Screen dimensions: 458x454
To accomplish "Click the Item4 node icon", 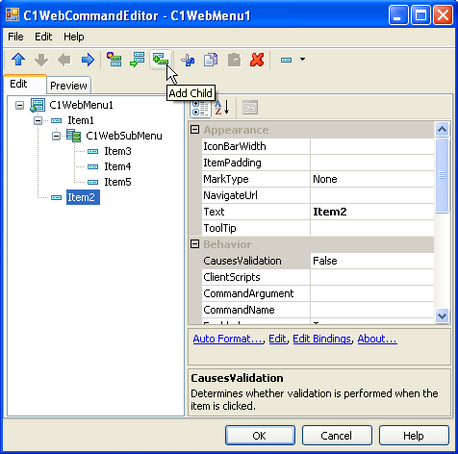I will [92, 166].
